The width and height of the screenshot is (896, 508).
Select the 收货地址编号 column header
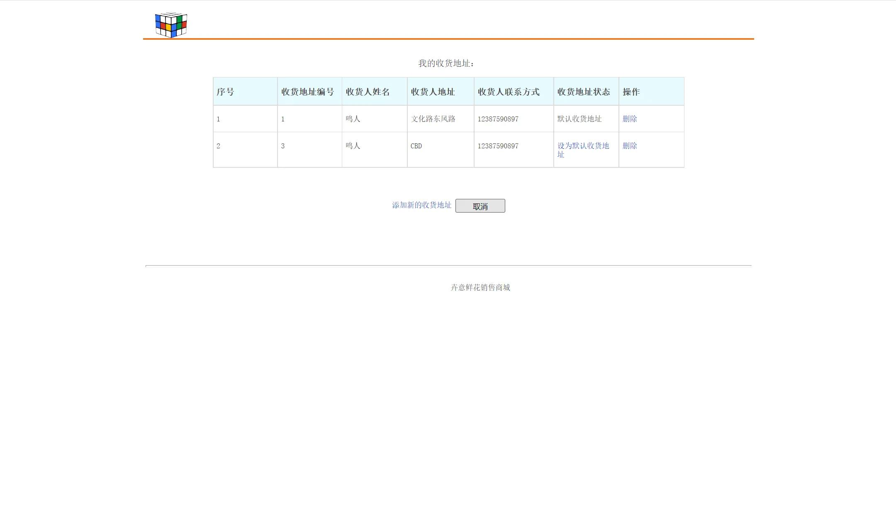point(310,92)
